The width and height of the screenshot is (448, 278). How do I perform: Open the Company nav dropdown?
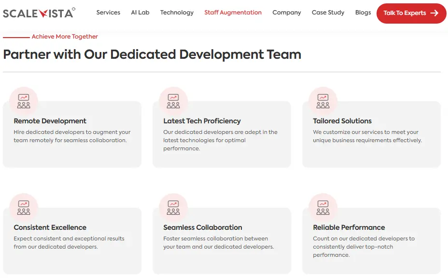point(286,13)
